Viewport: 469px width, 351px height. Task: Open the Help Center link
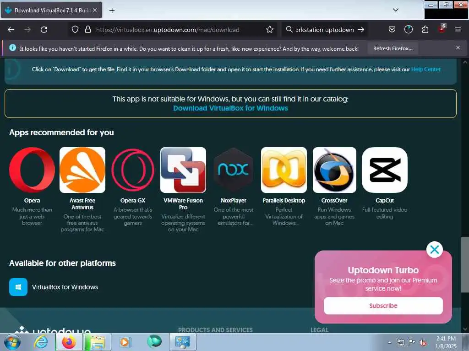[x=425, y=69]
